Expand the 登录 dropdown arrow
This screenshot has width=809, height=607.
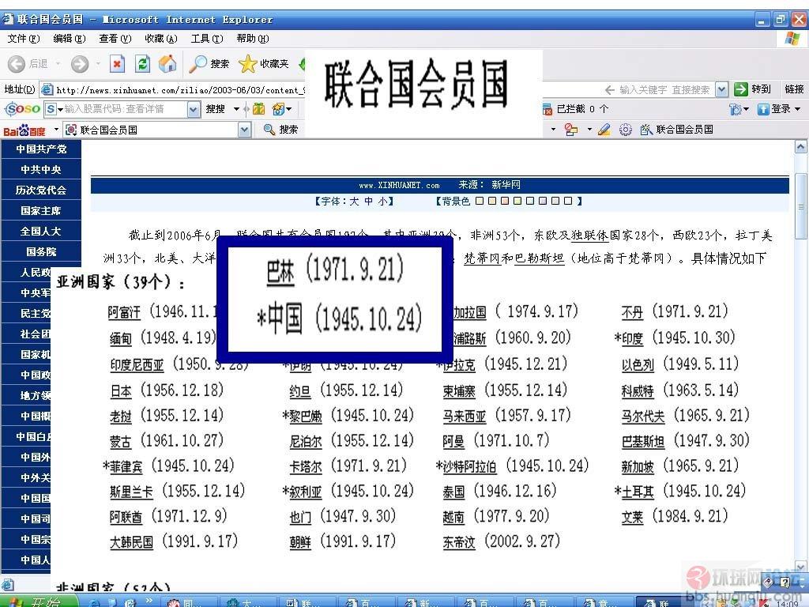coord(798,109)
